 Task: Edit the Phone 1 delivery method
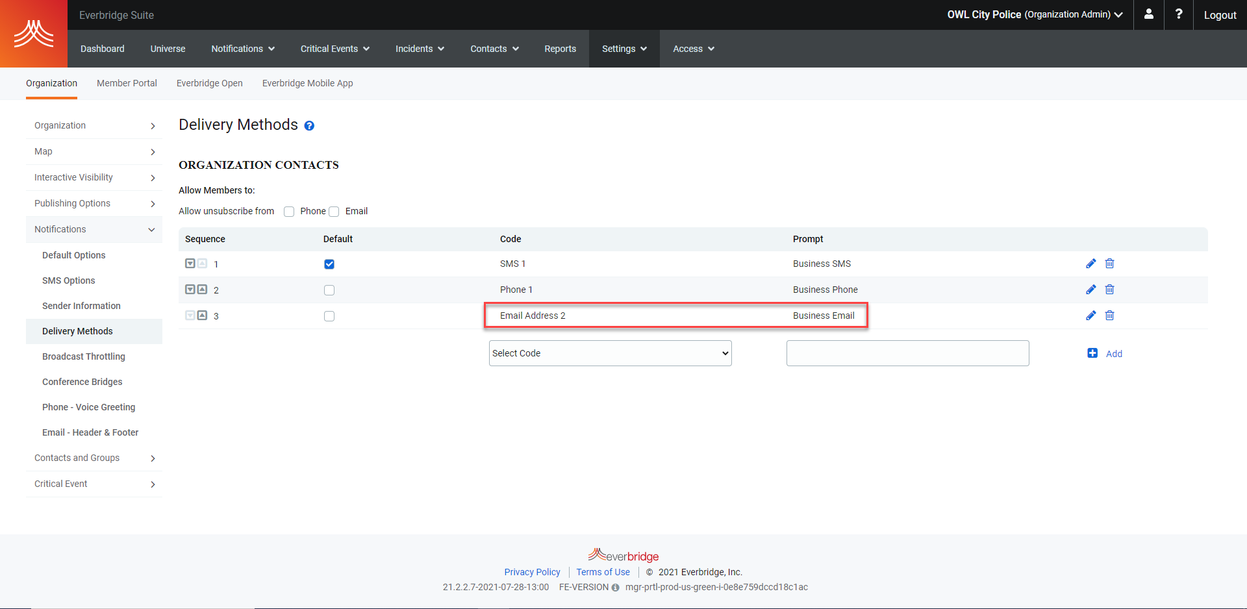coord(1090,290)
